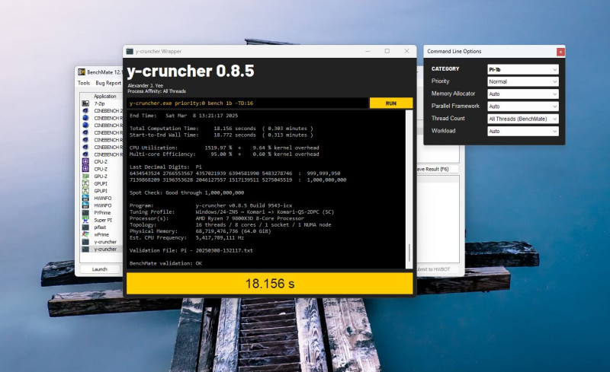Select PYPrime in the BenchMate application list
The height and width of the screenshot is (372, 610).
(x=102, y=213)
